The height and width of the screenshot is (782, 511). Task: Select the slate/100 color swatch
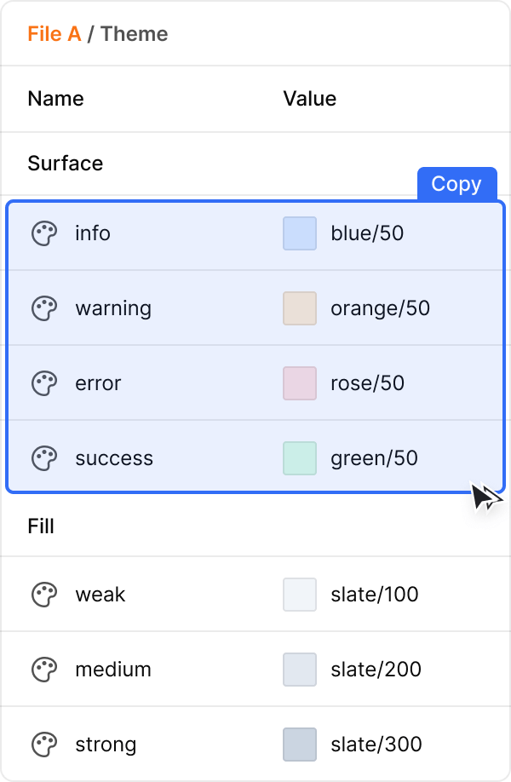[x=300, y=595]
